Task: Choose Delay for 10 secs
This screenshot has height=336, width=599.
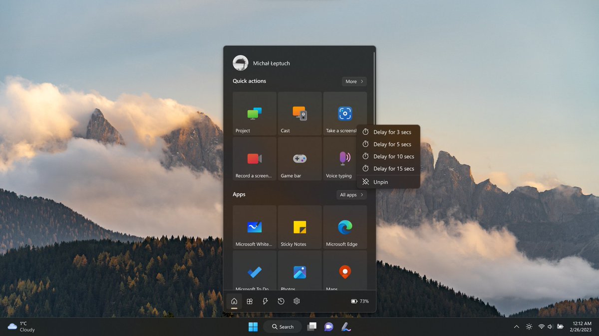Action: (388, 156)
